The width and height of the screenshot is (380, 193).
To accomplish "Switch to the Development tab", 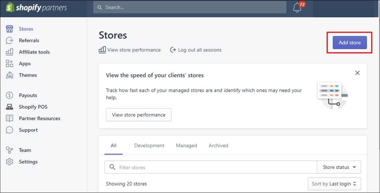I will 149,145.
